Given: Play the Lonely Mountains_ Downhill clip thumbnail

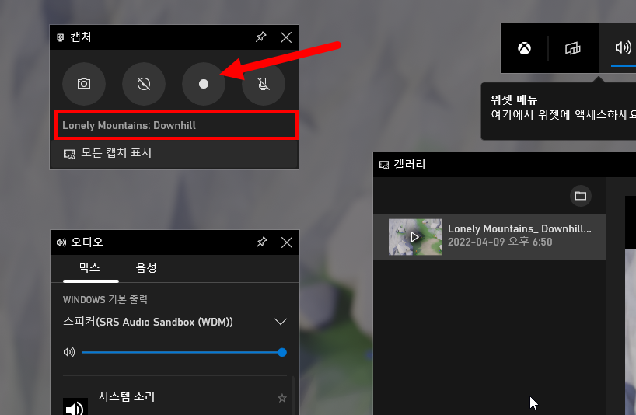Looking at the screenshot, I should point(415,237).
